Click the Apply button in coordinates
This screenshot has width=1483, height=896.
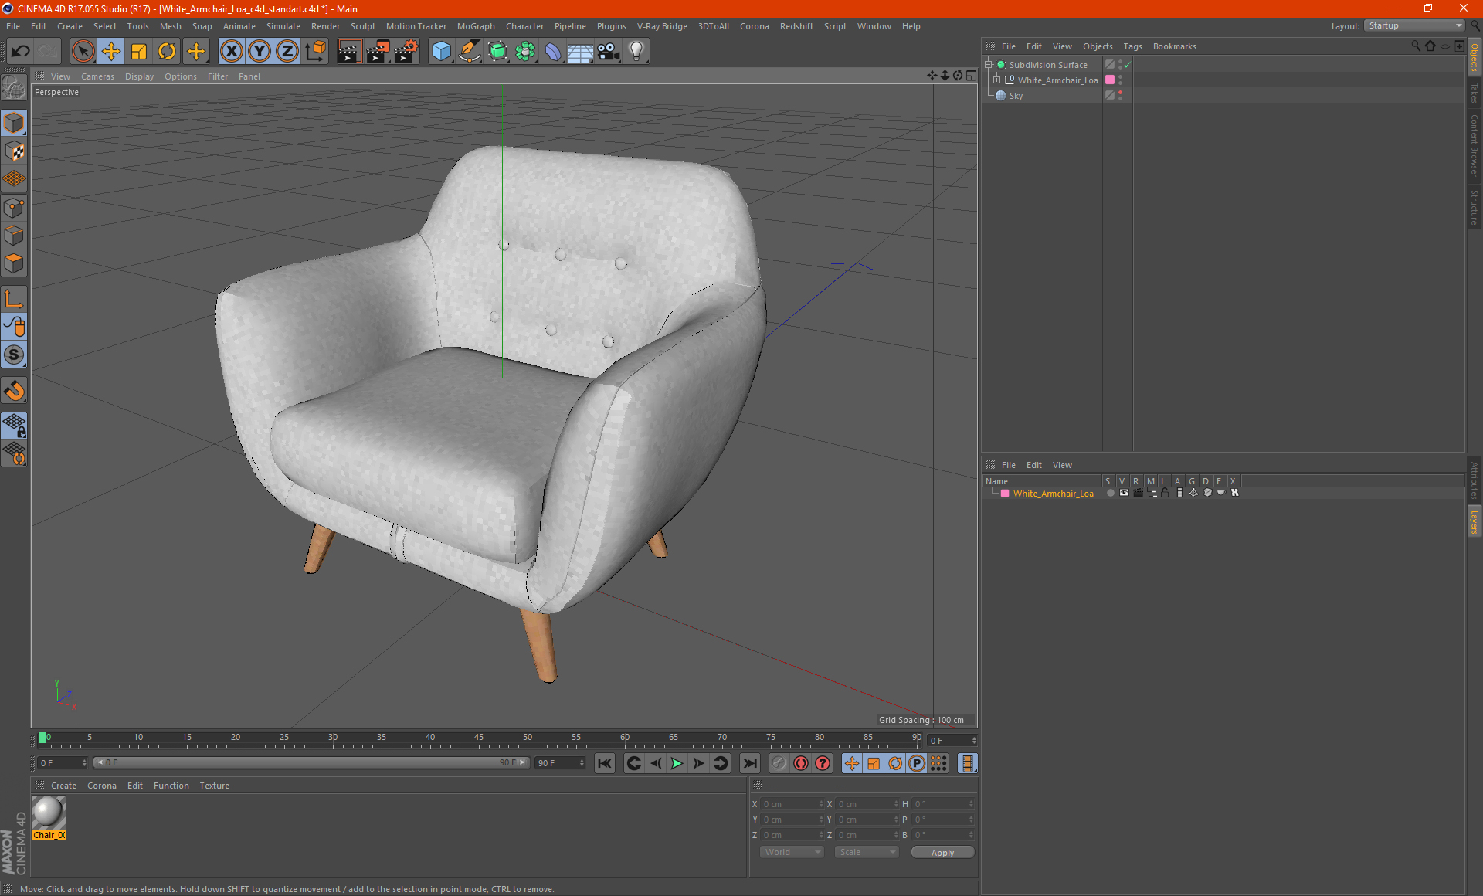[x=942, y=853]
